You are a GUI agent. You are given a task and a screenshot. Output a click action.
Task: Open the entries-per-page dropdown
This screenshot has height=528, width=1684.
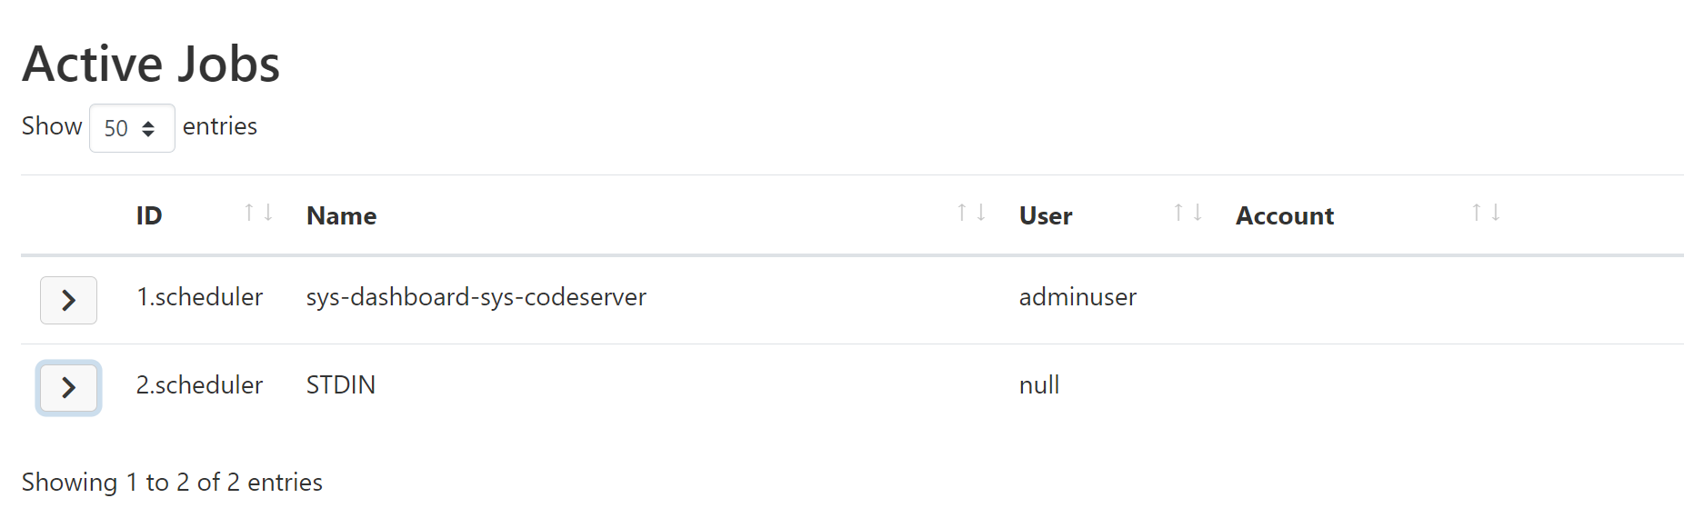click(132, 127)
